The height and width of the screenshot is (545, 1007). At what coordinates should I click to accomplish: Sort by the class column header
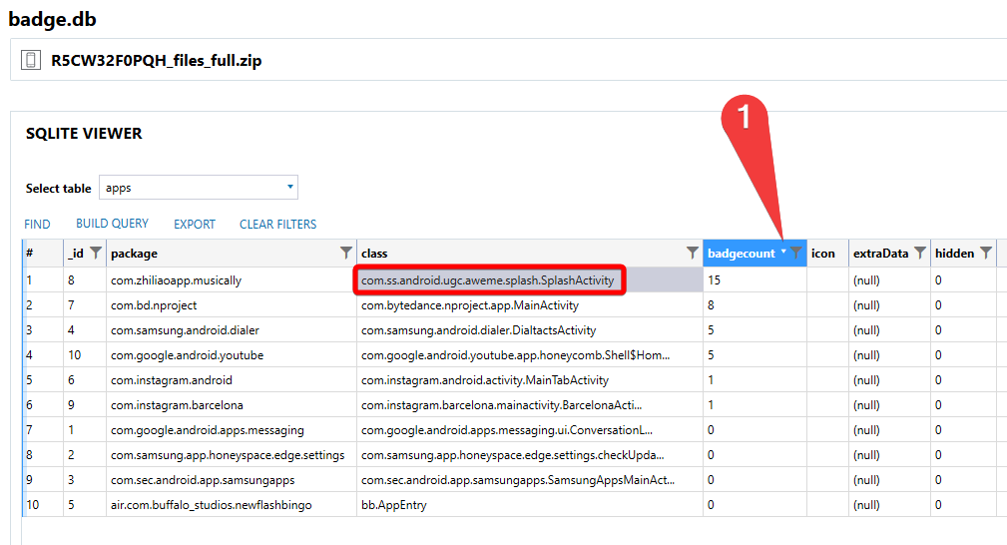pyautogui.click(x=374, y=254)
